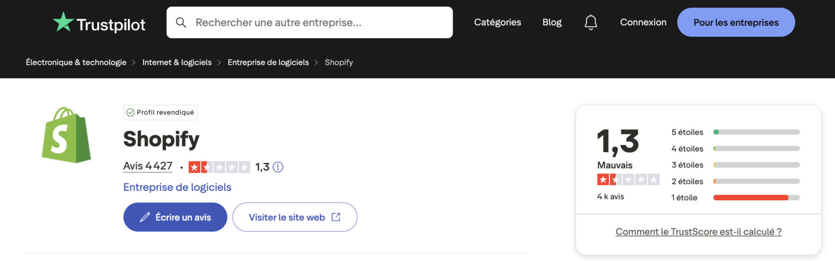
Task: Open the external link icon on Visiter le site web
Action: coord(335,217)
